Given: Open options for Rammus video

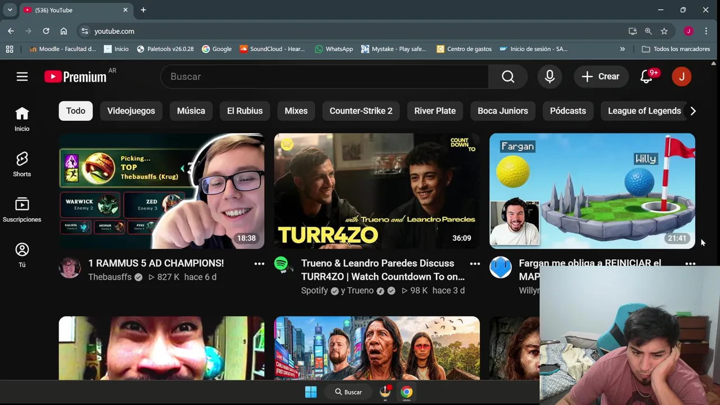Looking at the screenshot, I should (259, 263).
